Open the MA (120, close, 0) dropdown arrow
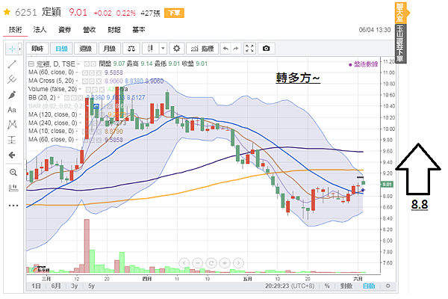448x299 pixels. coord(79,114)
